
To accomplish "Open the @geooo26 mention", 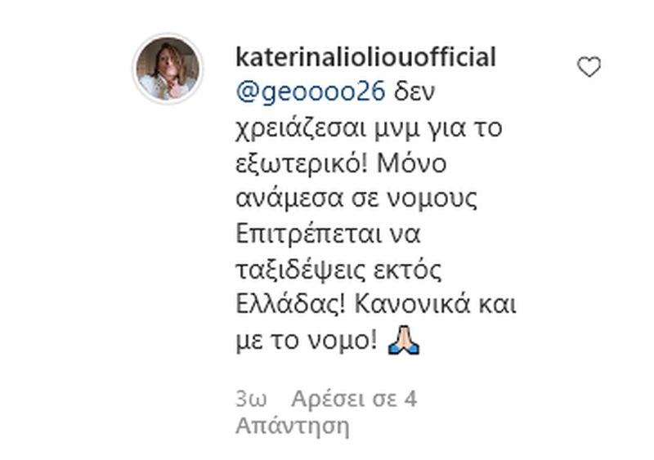I will (311, 92).
